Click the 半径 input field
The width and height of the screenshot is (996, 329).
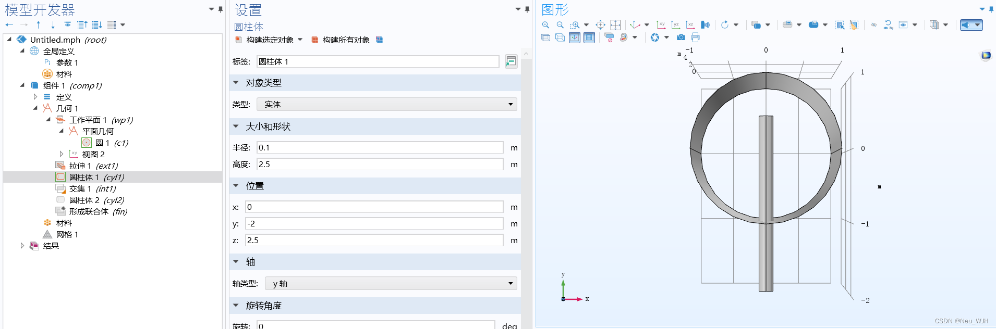(380, 148)
